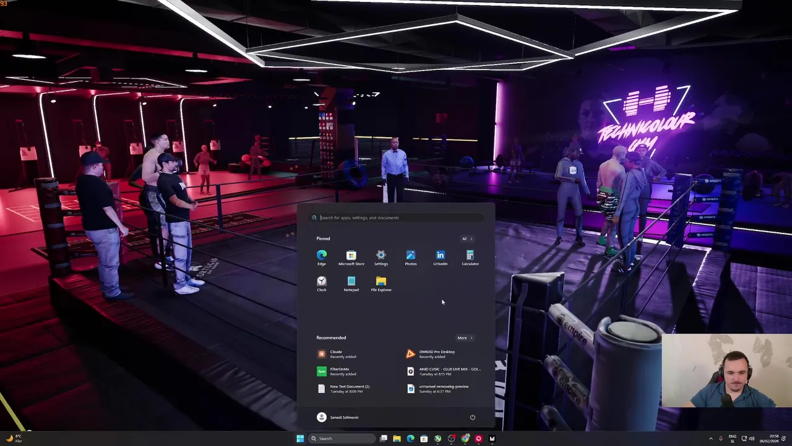The image size is (792, 446).
Task: Open volume settings from the tray
Action: [752, 439]
